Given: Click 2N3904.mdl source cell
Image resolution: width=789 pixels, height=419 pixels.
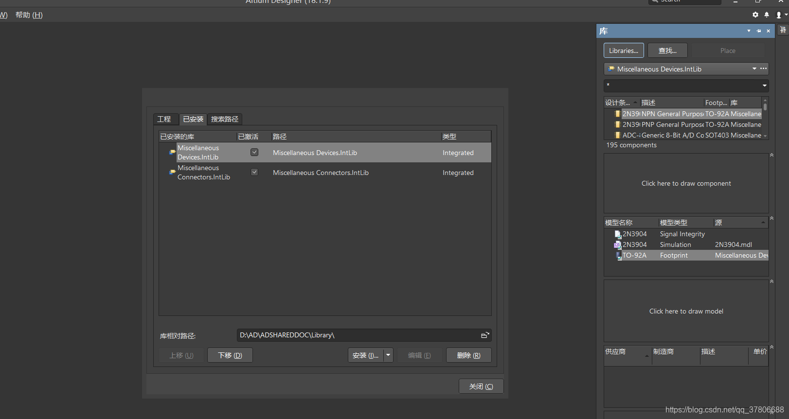Looking at the screenshot, I should tap(734, 244).
